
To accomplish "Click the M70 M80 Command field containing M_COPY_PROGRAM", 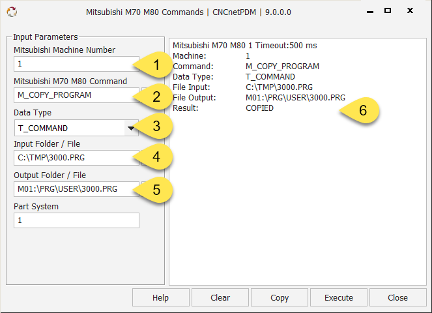I will [x=76, y=95].
